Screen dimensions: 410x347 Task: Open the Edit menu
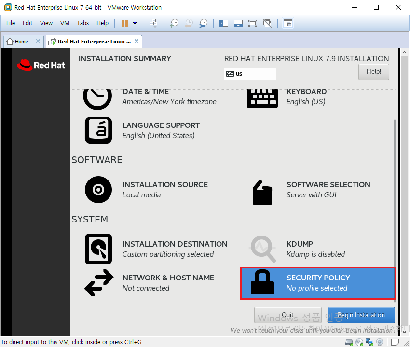tap(27, 23)
